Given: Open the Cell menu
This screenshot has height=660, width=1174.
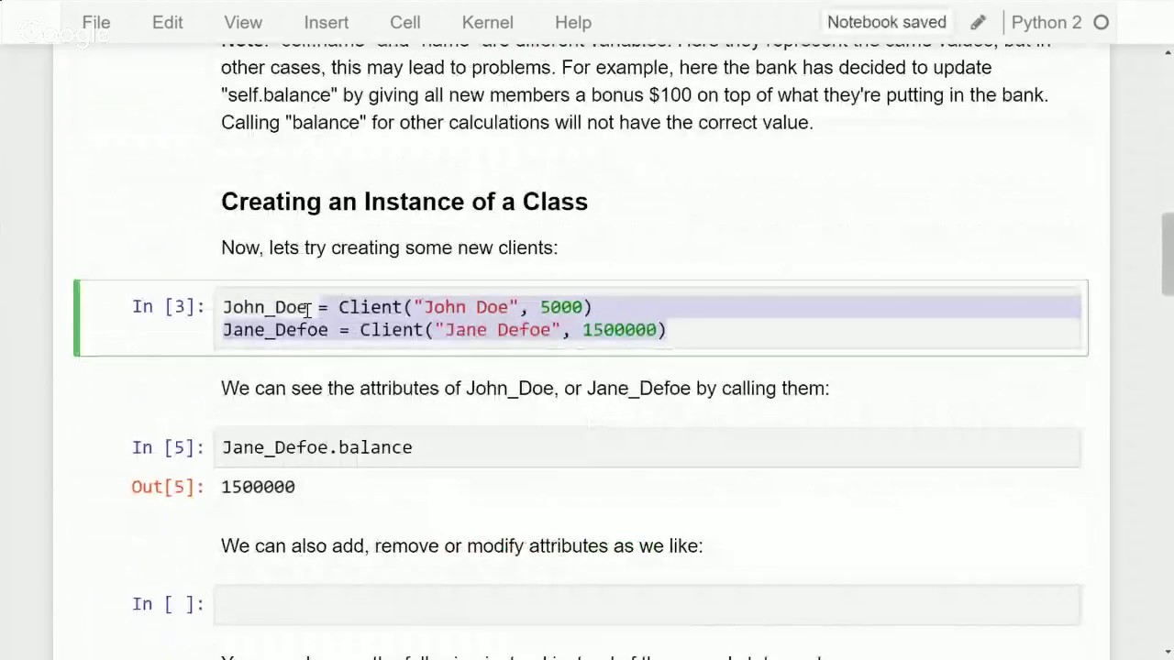Looking at the screenshot, I should (404, 22).
